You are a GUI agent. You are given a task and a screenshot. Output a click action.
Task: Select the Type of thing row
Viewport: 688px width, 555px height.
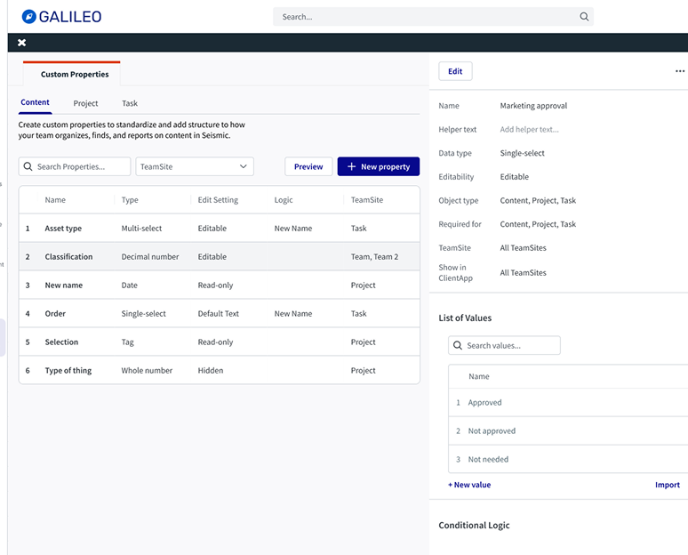[x=220, y=371]
